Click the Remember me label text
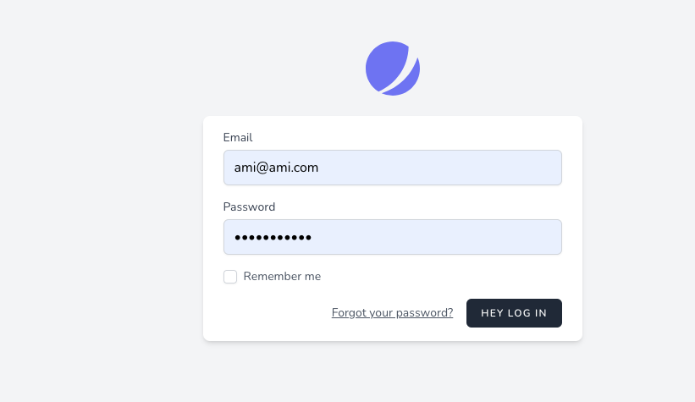 [x=282, y=277]
